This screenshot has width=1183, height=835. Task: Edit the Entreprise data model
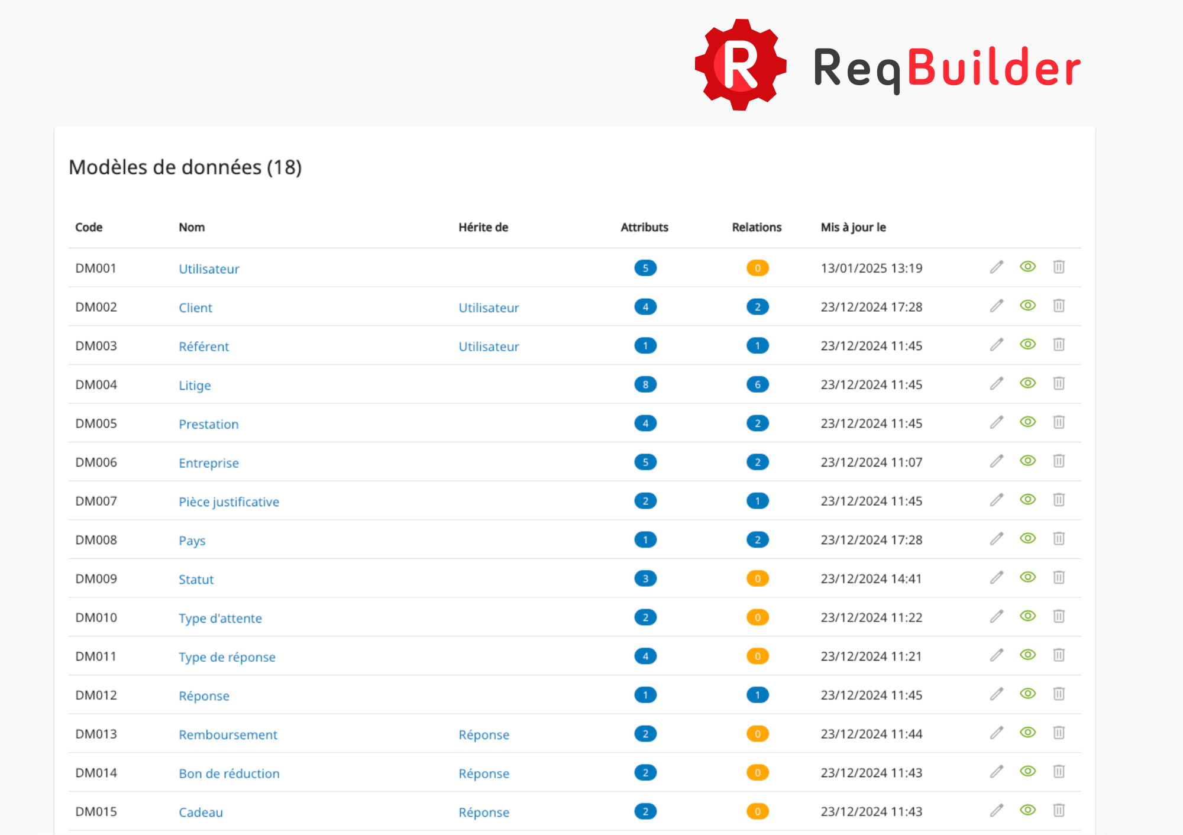click(997, 461)
